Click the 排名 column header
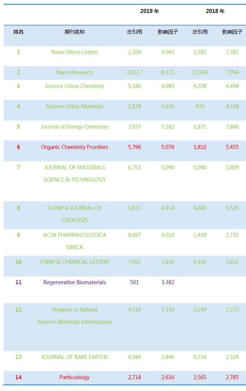The height and width of the screenshot is (391, 246). pos(18,32)
